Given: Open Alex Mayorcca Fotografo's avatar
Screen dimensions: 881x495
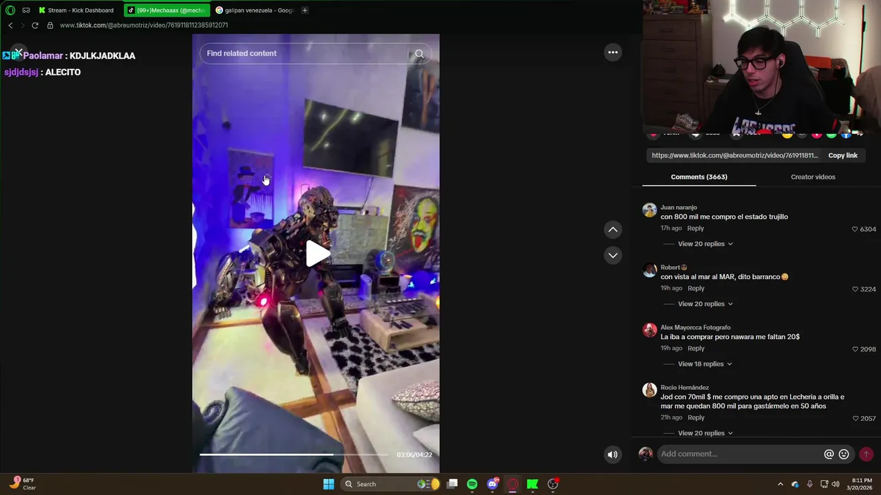Looking at the screenshot, I should (x=649, y=331).
